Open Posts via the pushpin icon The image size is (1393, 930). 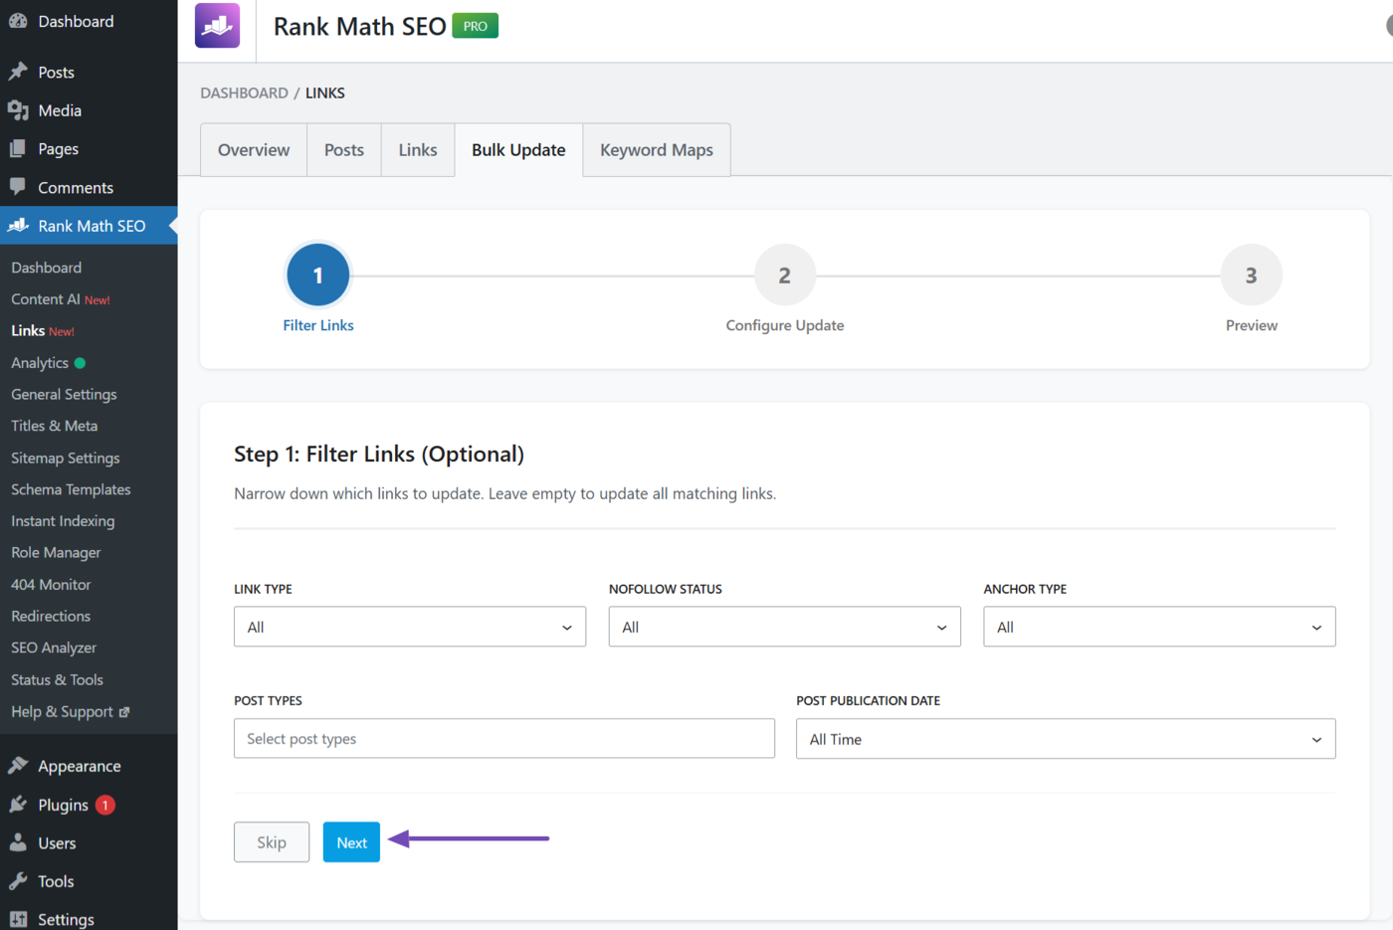click(x=18, y=72)
